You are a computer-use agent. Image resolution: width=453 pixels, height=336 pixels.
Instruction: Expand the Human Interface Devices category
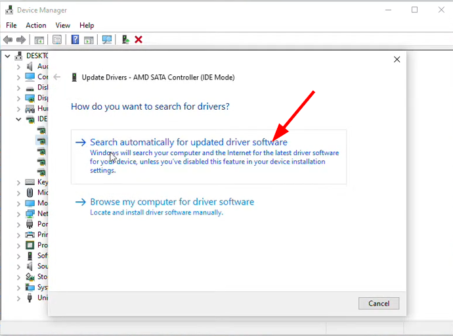(18, 108)
